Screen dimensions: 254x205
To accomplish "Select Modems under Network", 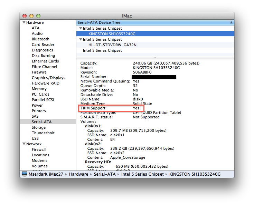I will pyautogui.click(x=39, y=160).
